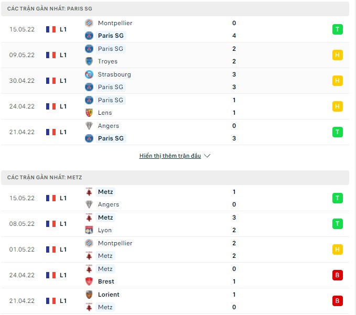Click the green T badge for Montpellier–Paris SG

point(337,29)
